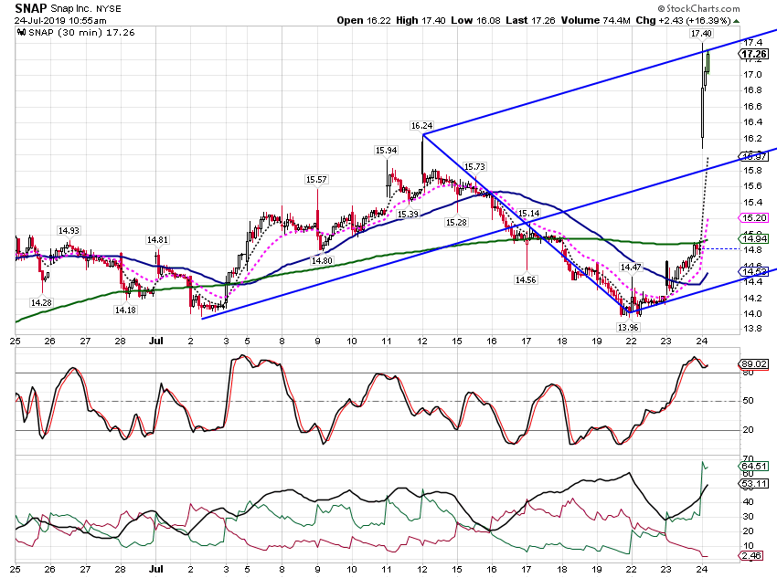Select the SNAP (30 min) 17.26 legend text
This screenshot has width=777, height=578.
tap(81, 33)
